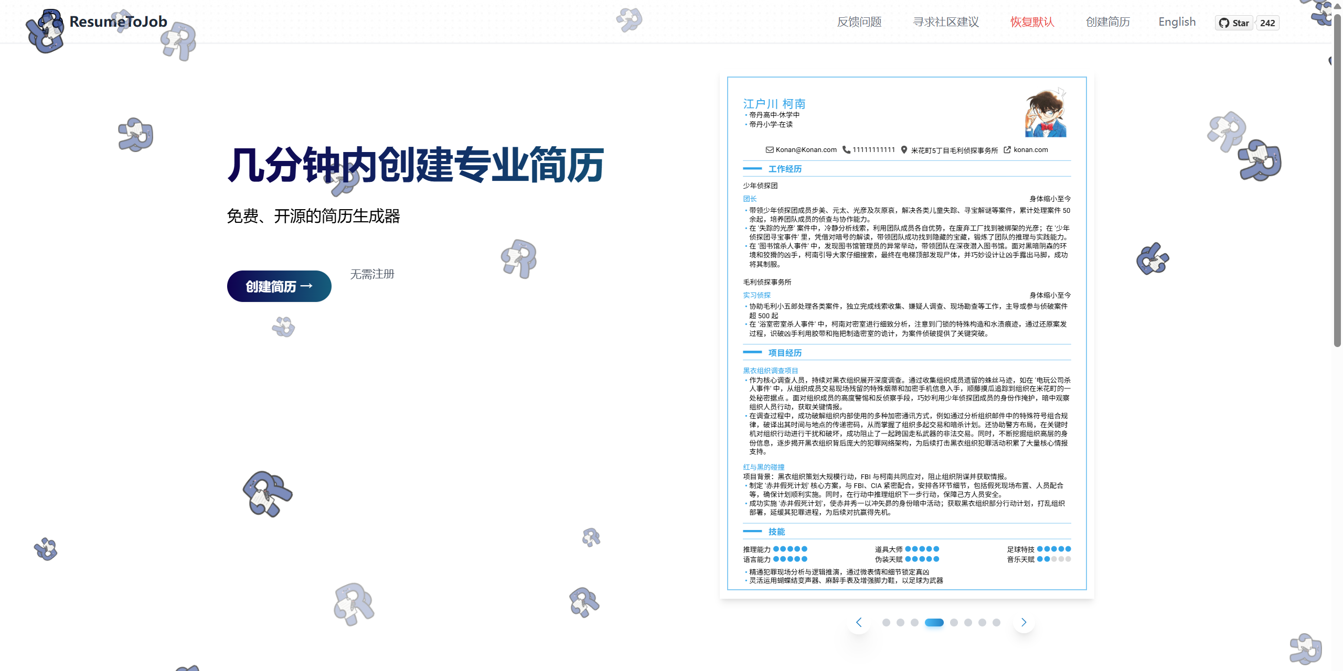
Task: Select the seventh carousel dot
Action: coord(982,623)
